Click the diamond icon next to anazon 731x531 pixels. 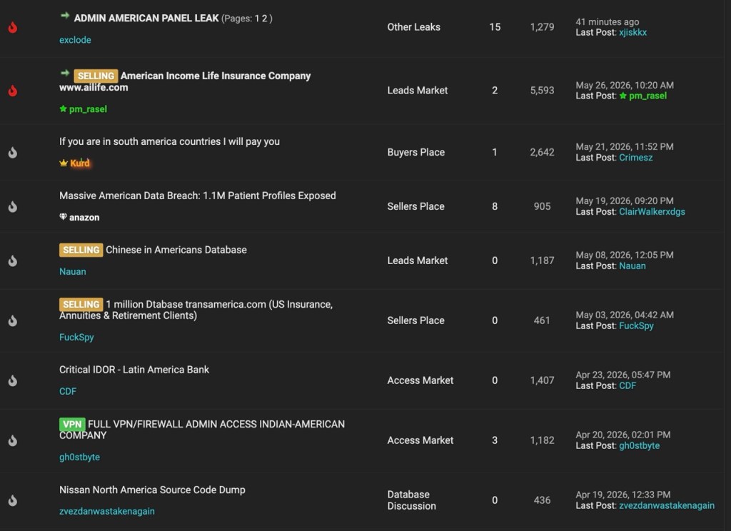click(x=63, y=217)
